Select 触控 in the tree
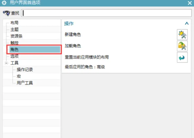 pyautogui.click(x=14, y=43)
